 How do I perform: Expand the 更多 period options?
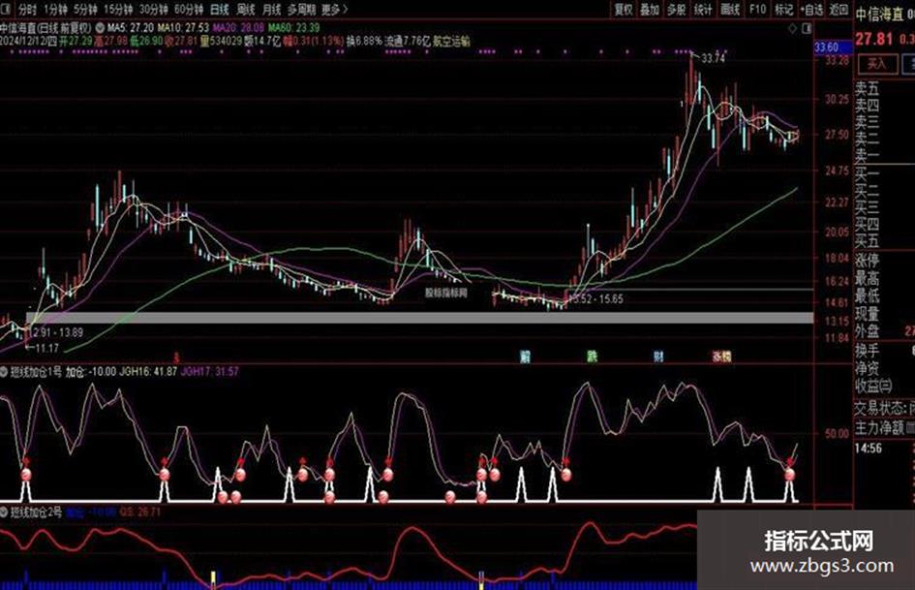click(334, 10)
